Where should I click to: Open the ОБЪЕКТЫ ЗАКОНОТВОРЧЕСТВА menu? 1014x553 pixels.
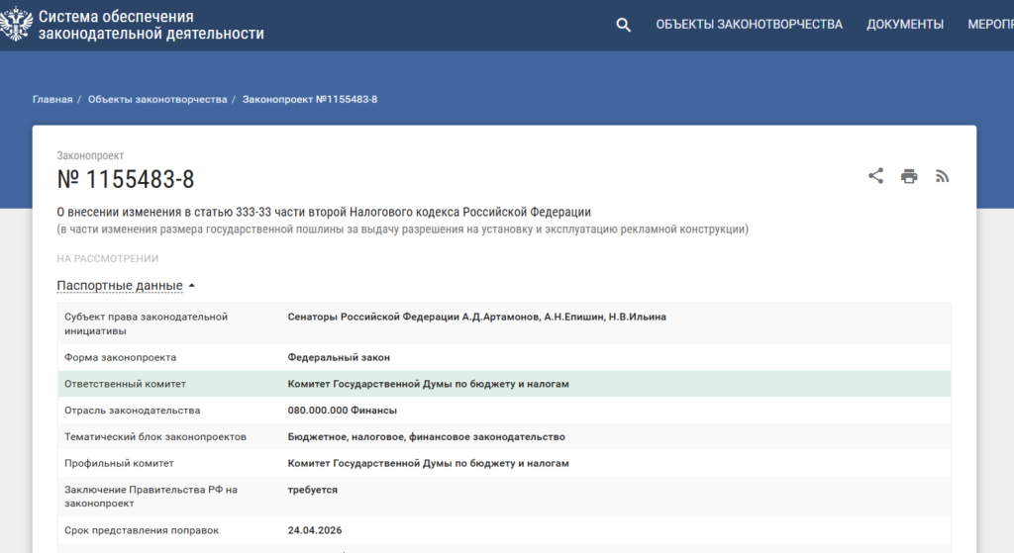point(749,25)
